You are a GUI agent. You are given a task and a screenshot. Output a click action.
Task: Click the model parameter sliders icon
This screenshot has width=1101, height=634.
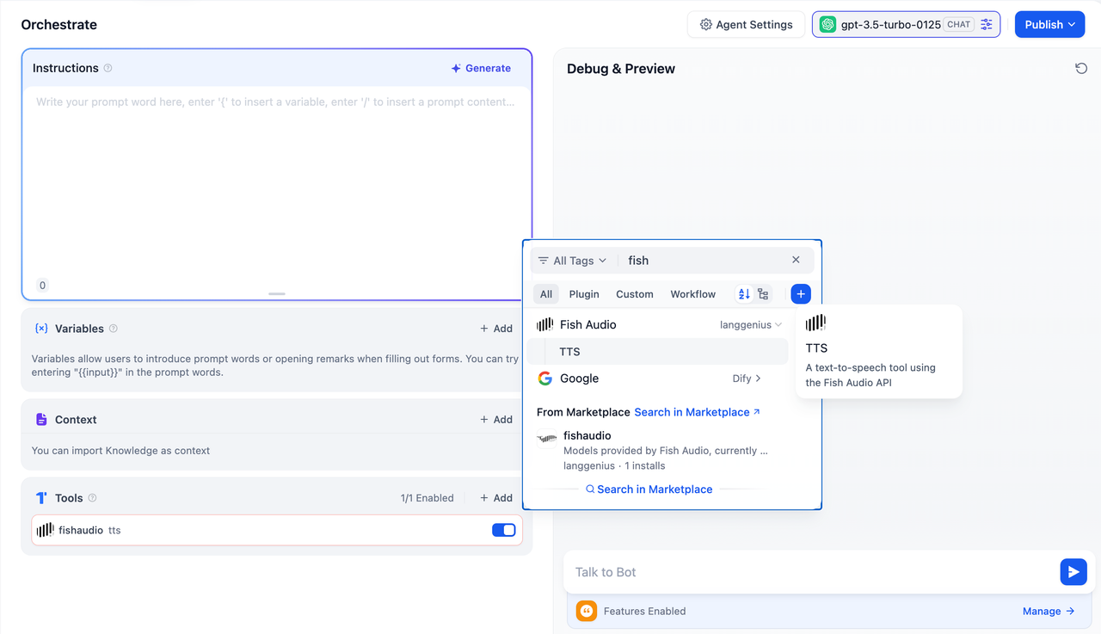[987, 25]
